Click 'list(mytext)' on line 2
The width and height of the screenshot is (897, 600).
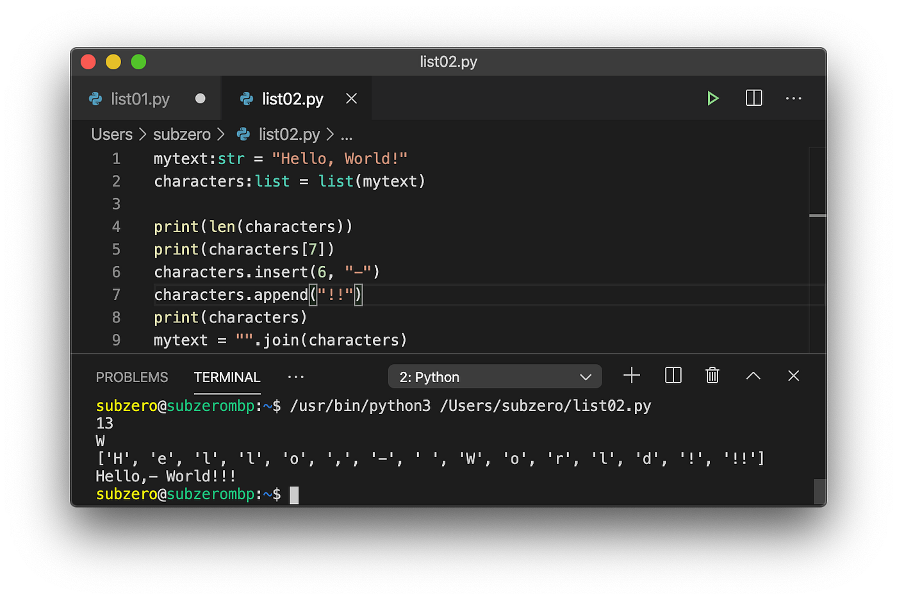tap(372, 181)
